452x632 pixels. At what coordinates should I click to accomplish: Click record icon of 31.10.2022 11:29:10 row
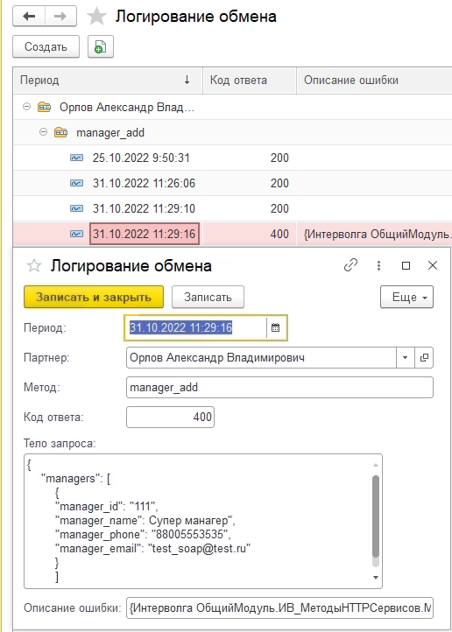[76, 208]
